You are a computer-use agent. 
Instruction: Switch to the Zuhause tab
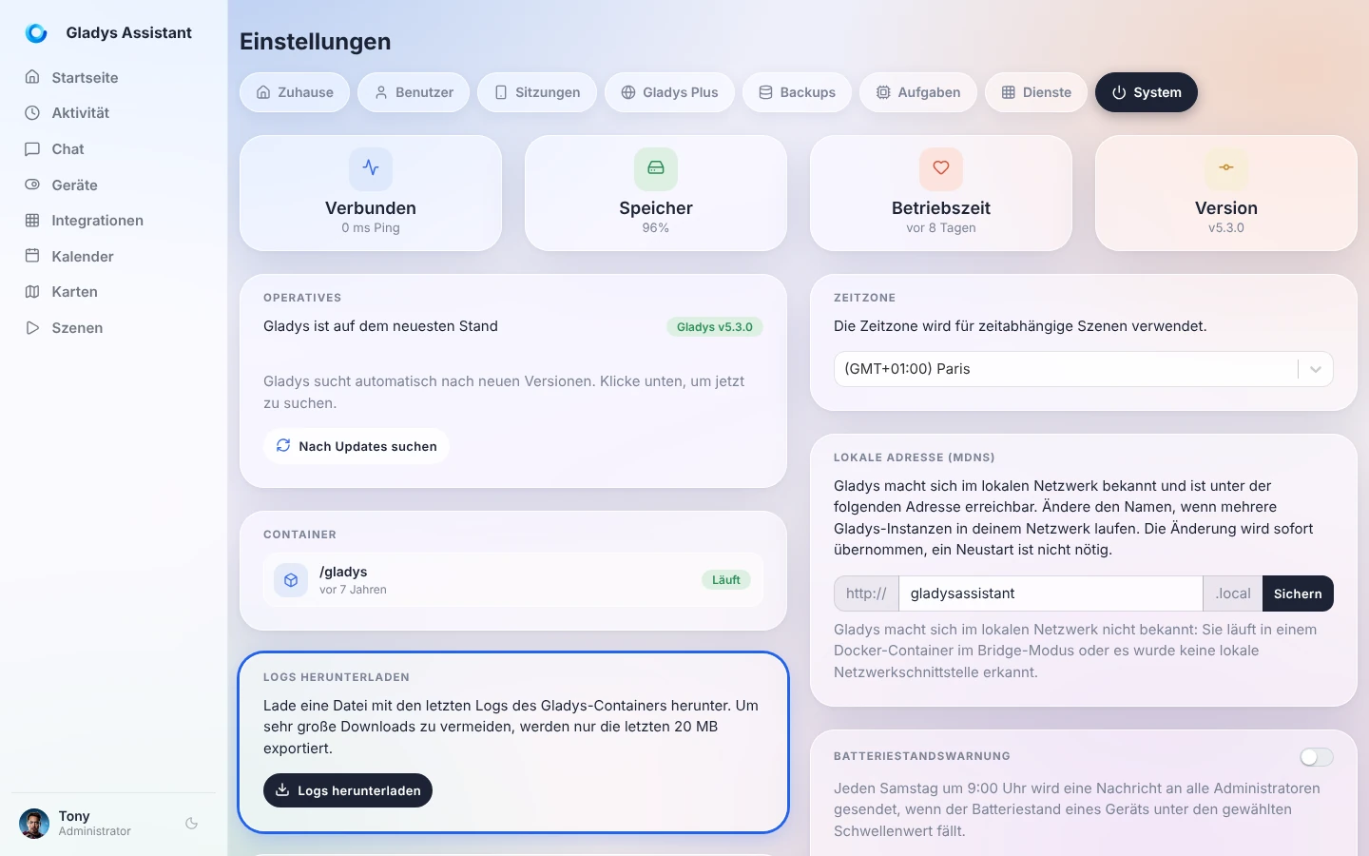click(295, 92)
